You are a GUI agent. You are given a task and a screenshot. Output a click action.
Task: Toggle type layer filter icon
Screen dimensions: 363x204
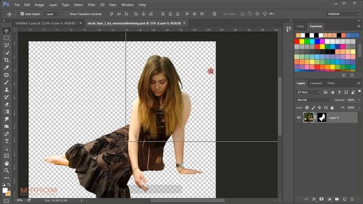coord(339,92)
